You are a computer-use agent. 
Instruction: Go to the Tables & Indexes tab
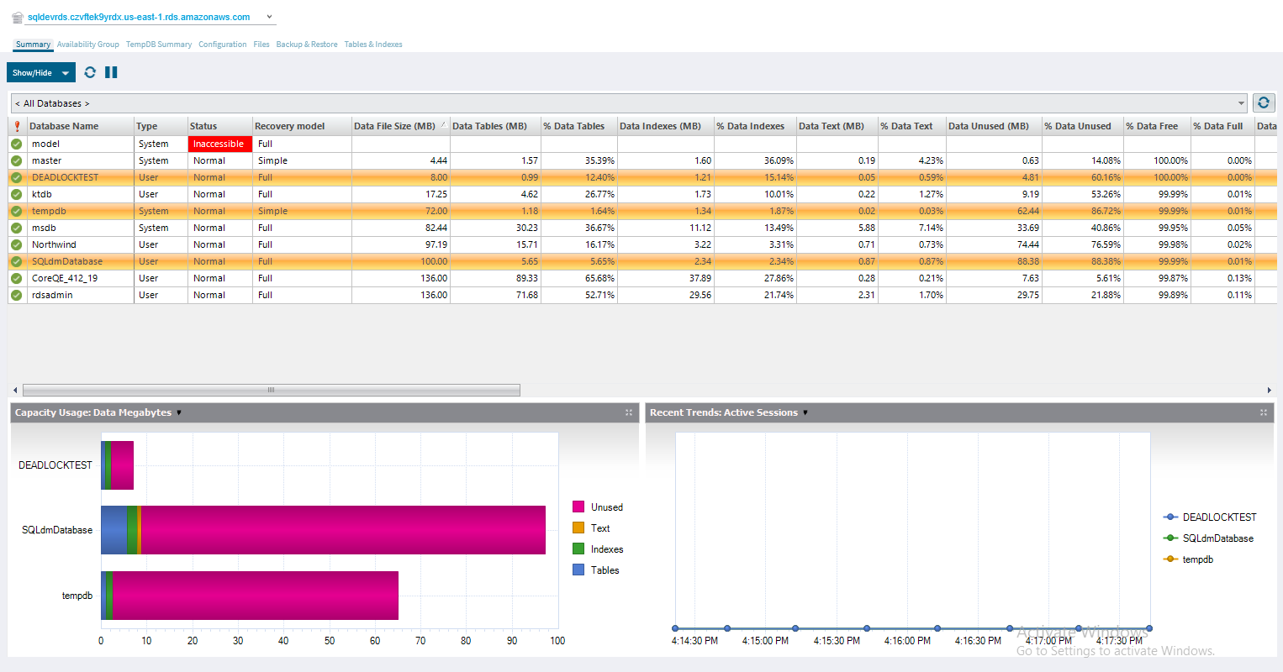coord(373,45)
